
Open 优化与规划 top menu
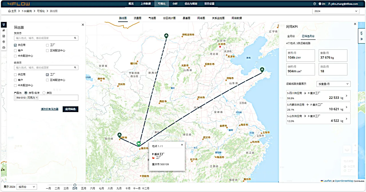191,4
